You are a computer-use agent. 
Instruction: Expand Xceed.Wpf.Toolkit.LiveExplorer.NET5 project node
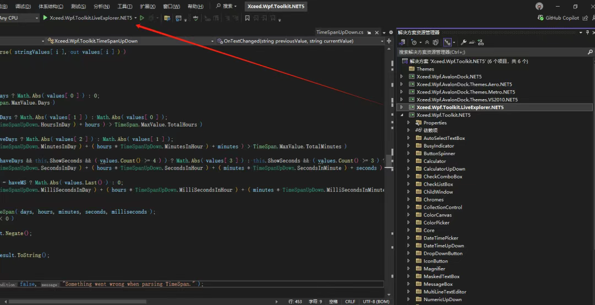click(x=402, y=107)
